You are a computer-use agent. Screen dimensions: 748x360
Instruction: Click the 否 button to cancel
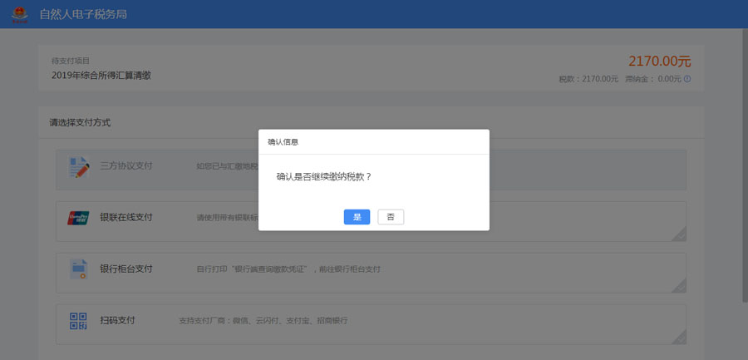[391, 217]
